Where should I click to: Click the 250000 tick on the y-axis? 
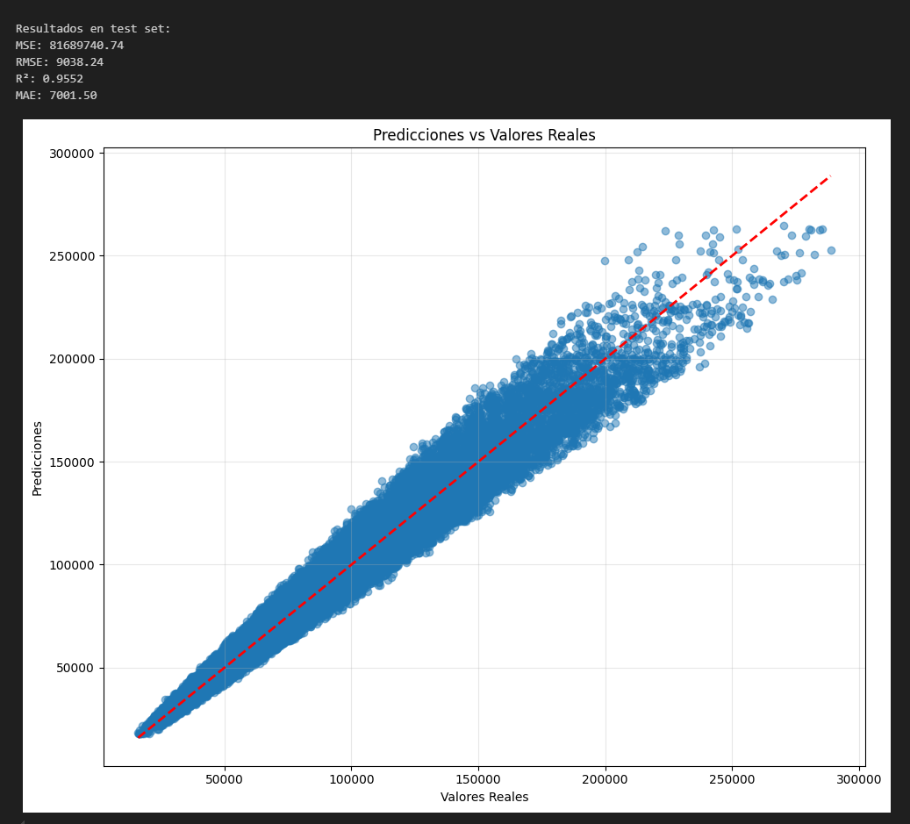[72, 256]
